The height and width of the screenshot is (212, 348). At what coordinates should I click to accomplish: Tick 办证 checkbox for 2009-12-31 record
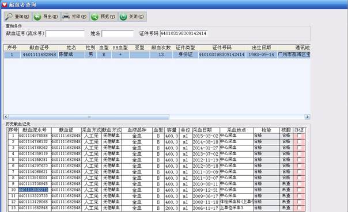point(299,190)
